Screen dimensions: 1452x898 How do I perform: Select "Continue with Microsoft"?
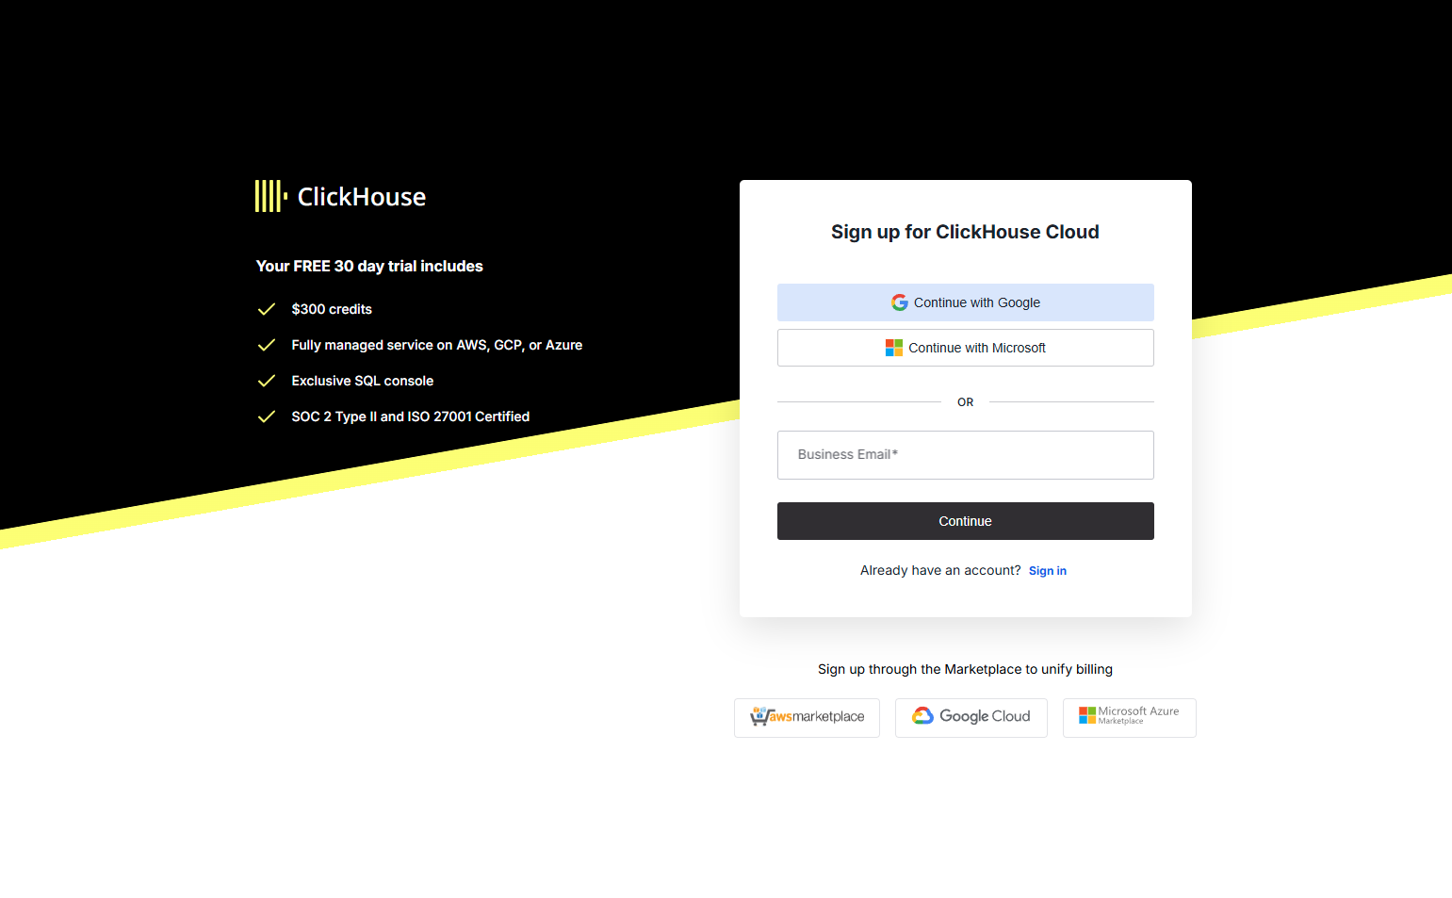965,347
